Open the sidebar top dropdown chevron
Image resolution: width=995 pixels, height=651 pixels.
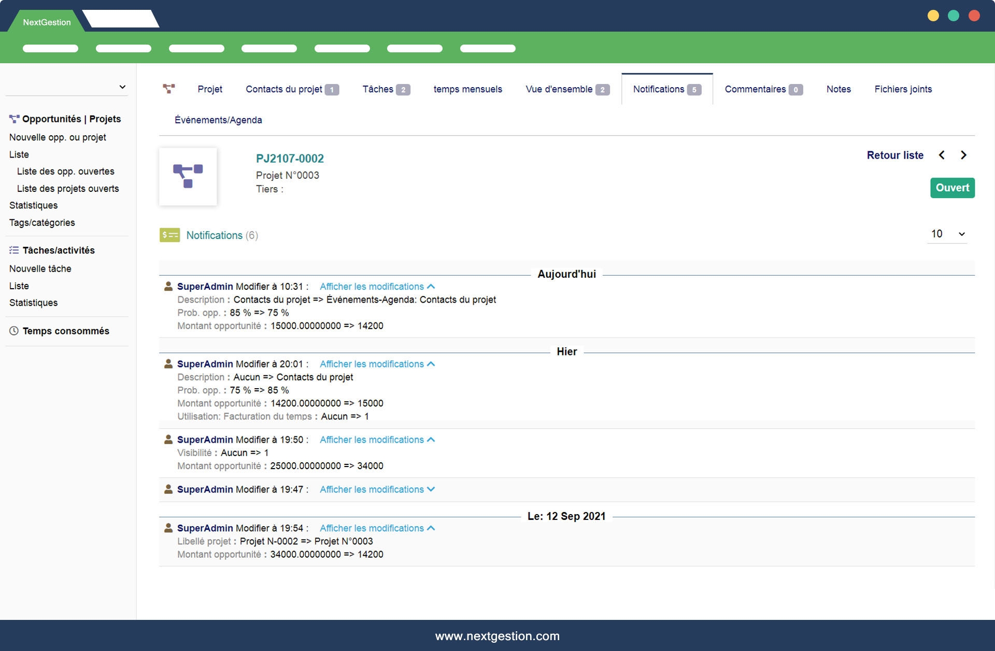coord(122,87)
